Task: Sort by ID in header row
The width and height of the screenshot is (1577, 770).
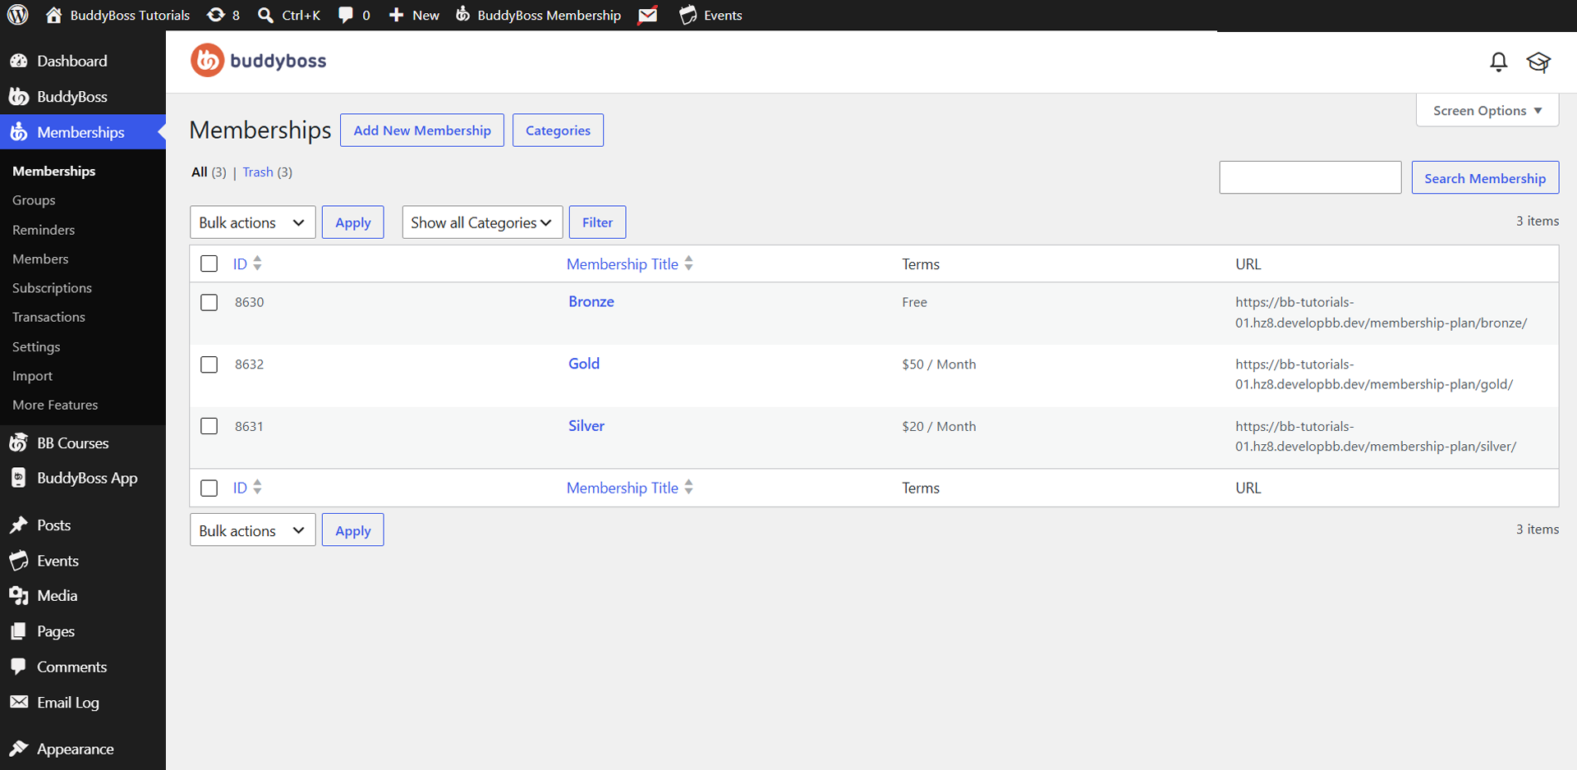Action: point(247,264)
